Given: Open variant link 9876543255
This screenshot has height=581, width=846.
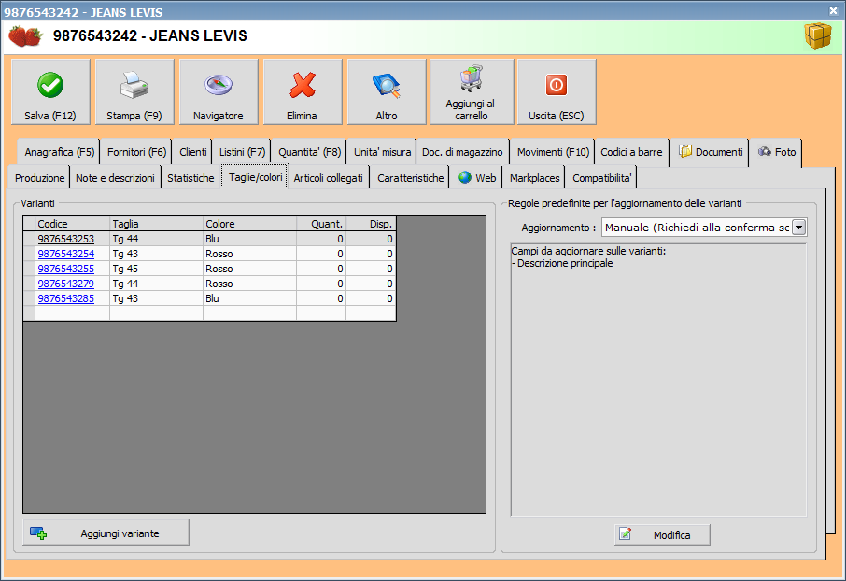Looking at the screenshot, I should pos(65,269).
